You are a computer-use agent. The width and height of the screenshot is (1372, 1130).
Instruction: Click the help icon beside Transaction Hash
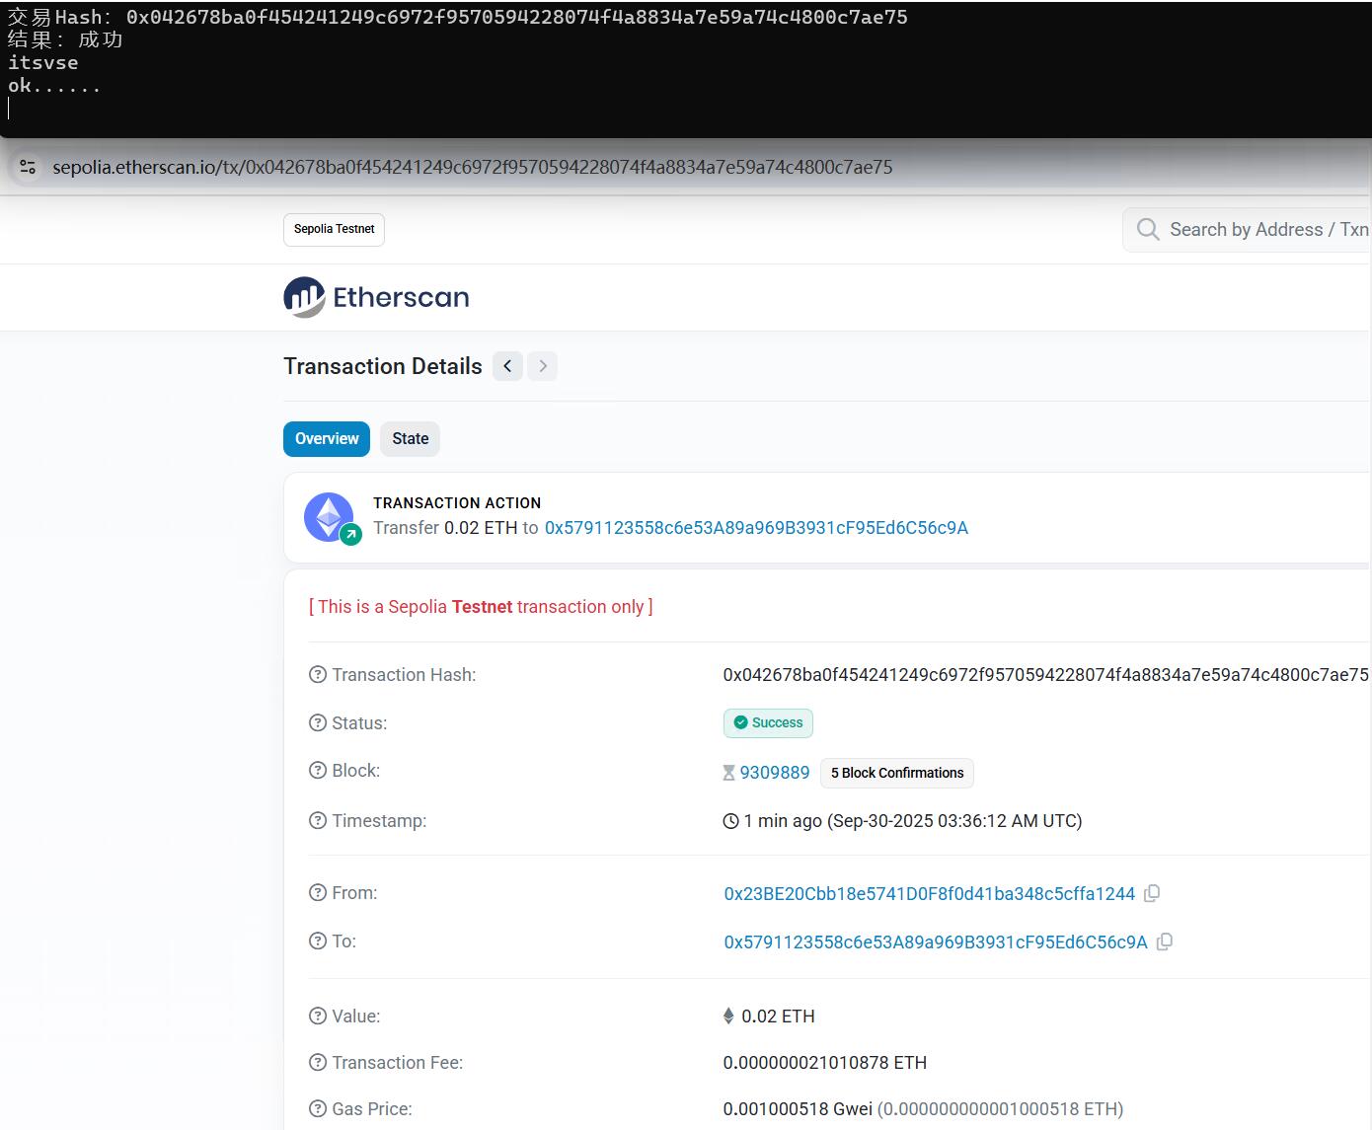click(x=318, y=675)
